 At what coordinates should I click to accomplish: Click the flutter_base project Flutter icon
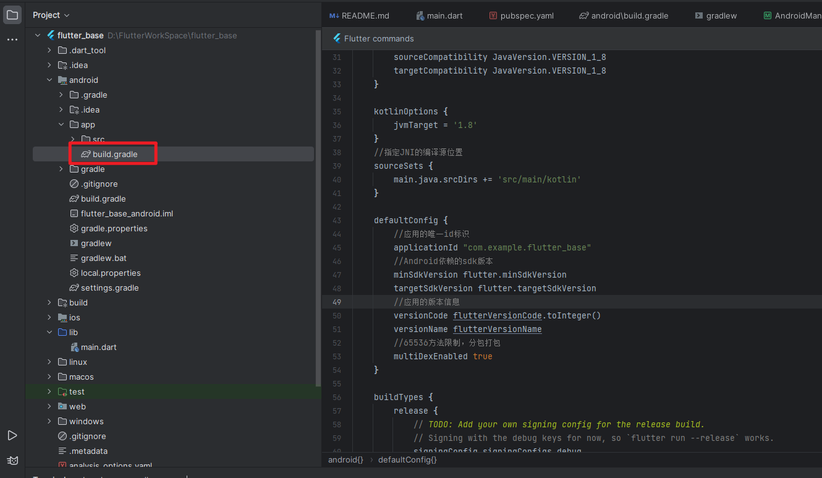point(51,35)
